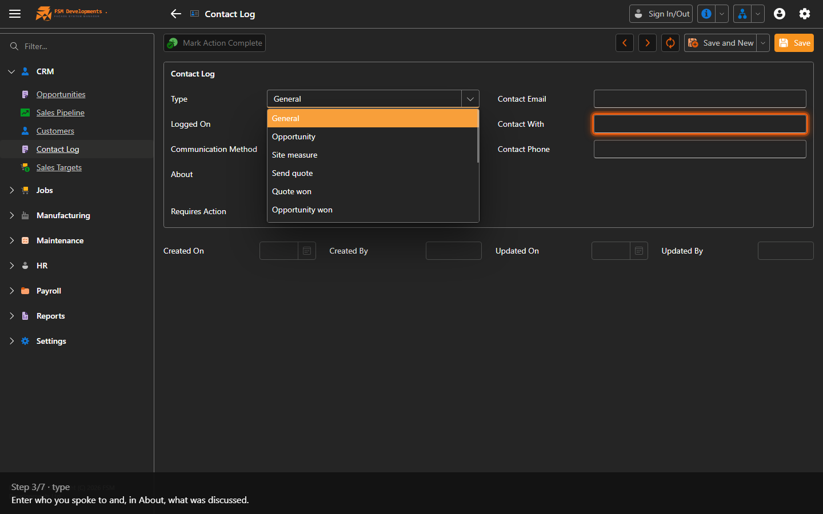
Task: Open the Save and New dropdown arrow
Action: (763, 43)
